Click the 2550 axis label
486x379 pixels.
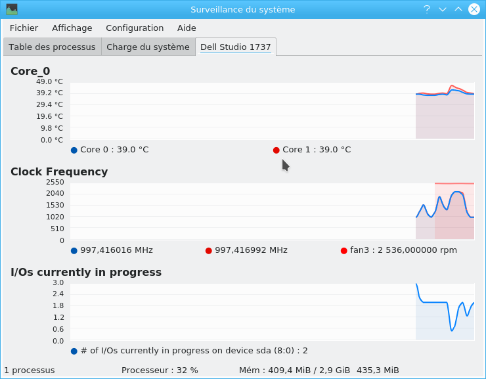click(55, 182)
